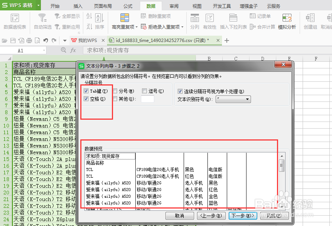Viewport: 332px width, 226px height.
Task: Open the 审阅 ribbon tab
Action: coord(174,6)
